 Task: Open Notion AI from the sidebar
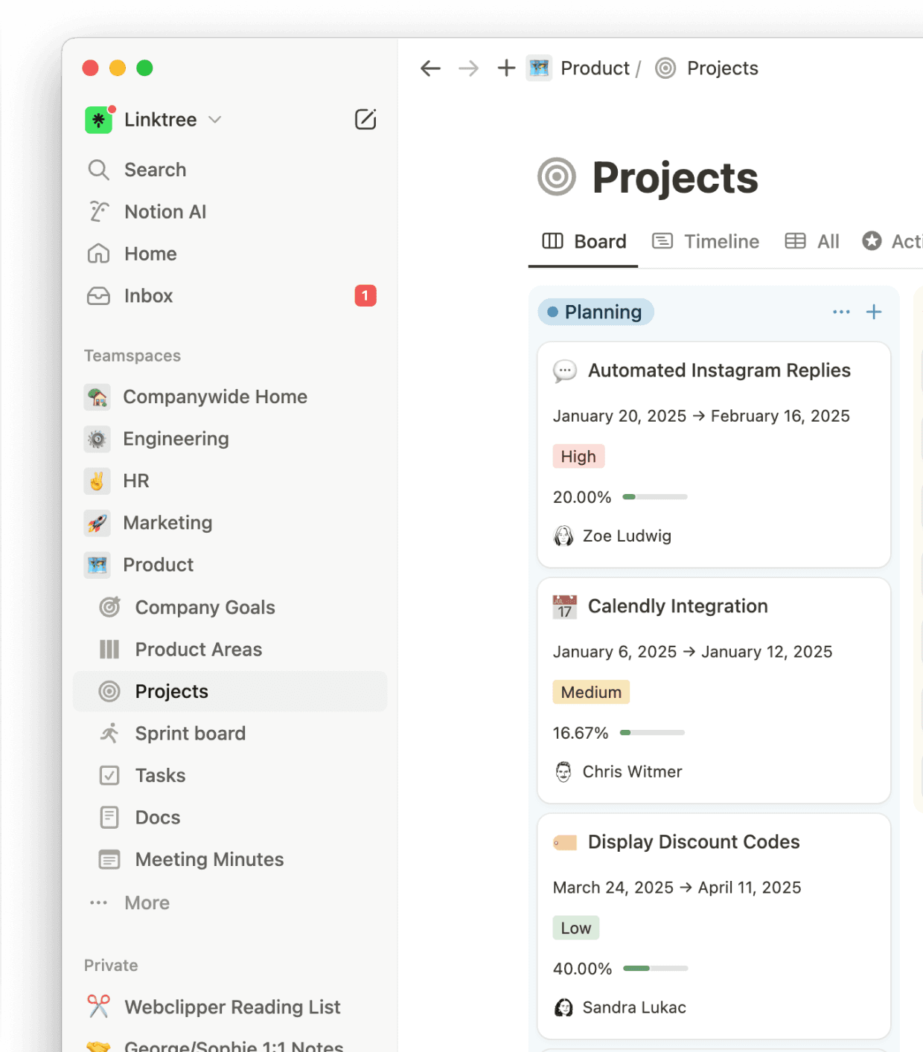(x=165, y=211)
